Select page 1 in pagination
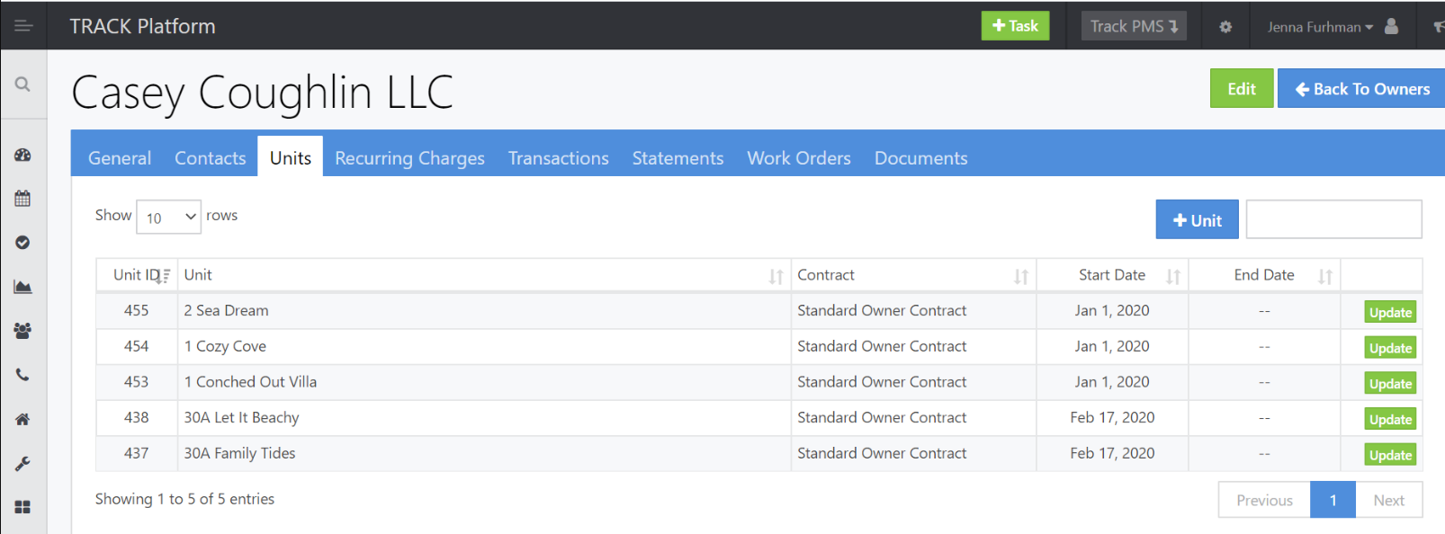 [x=1333, y=500]
